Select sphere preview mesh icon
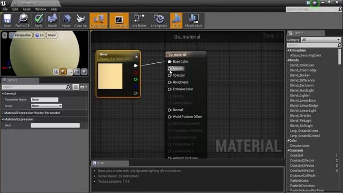This screenshot has height=193, width=343. point(63,71)
